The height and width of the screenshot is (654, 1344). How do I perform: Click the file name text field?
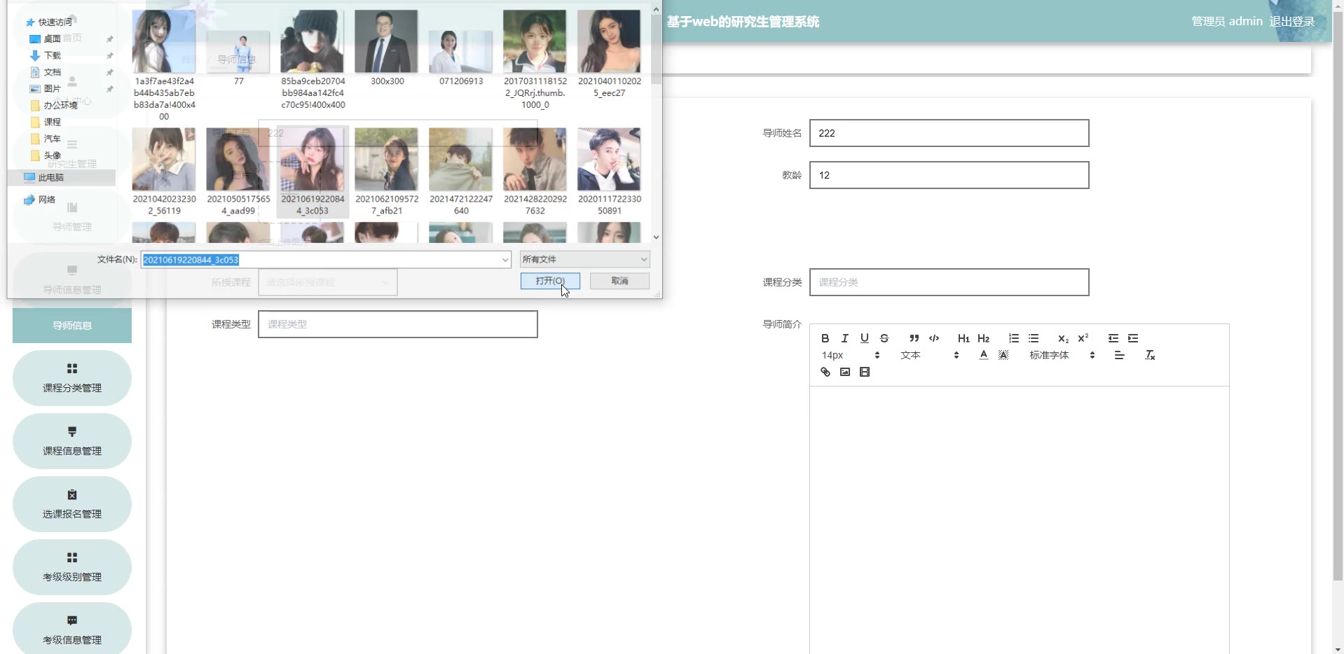point(320,260)
